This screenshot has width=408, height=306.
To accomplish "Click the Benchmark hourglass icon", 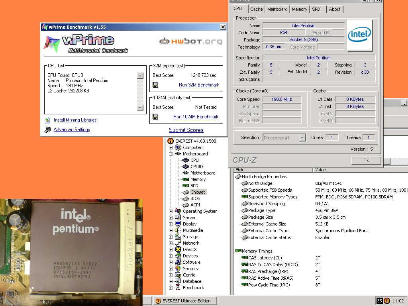I will click(178, 288).
